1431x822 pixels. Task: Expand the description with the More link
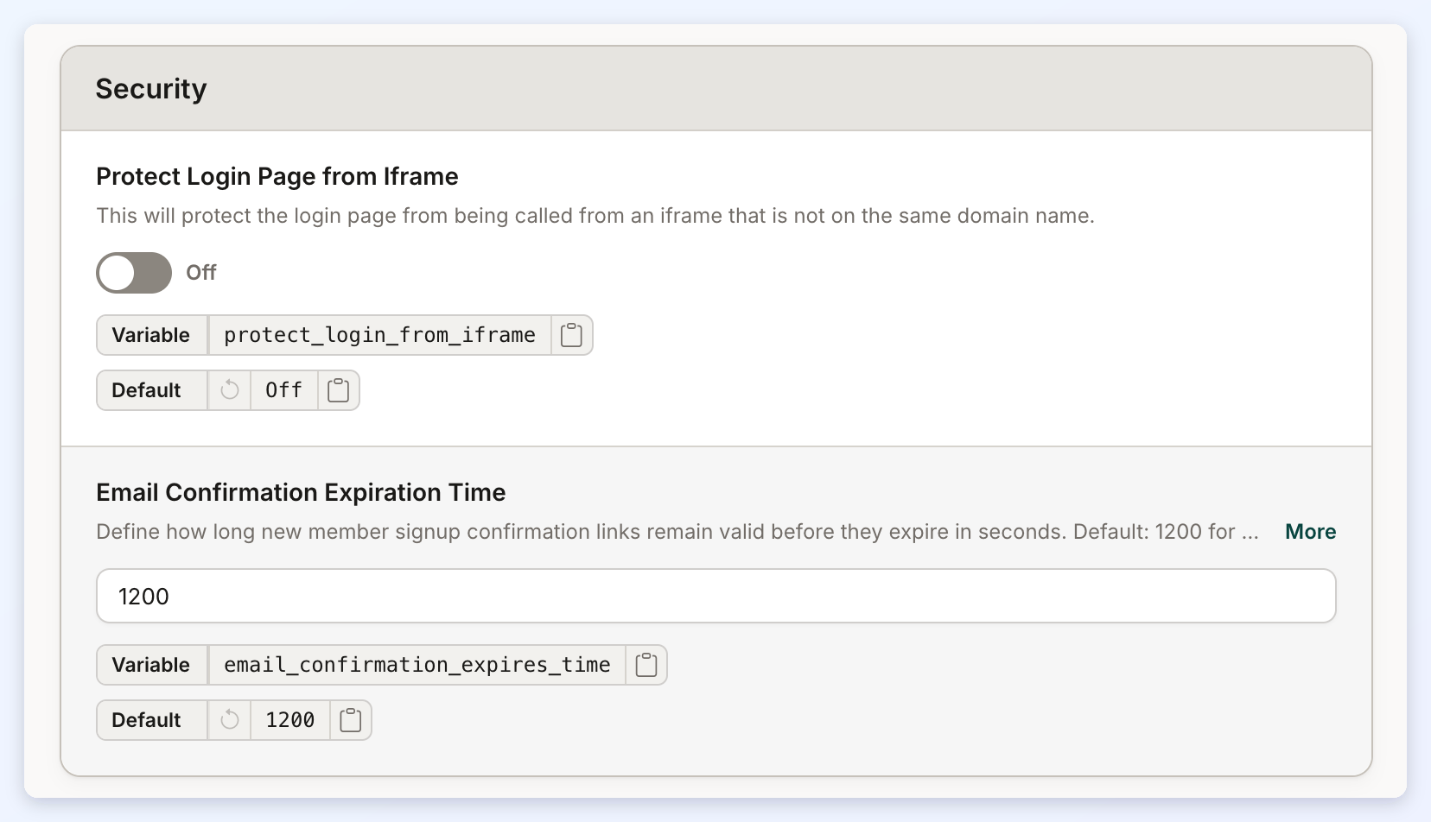[x=1310, y=532]
